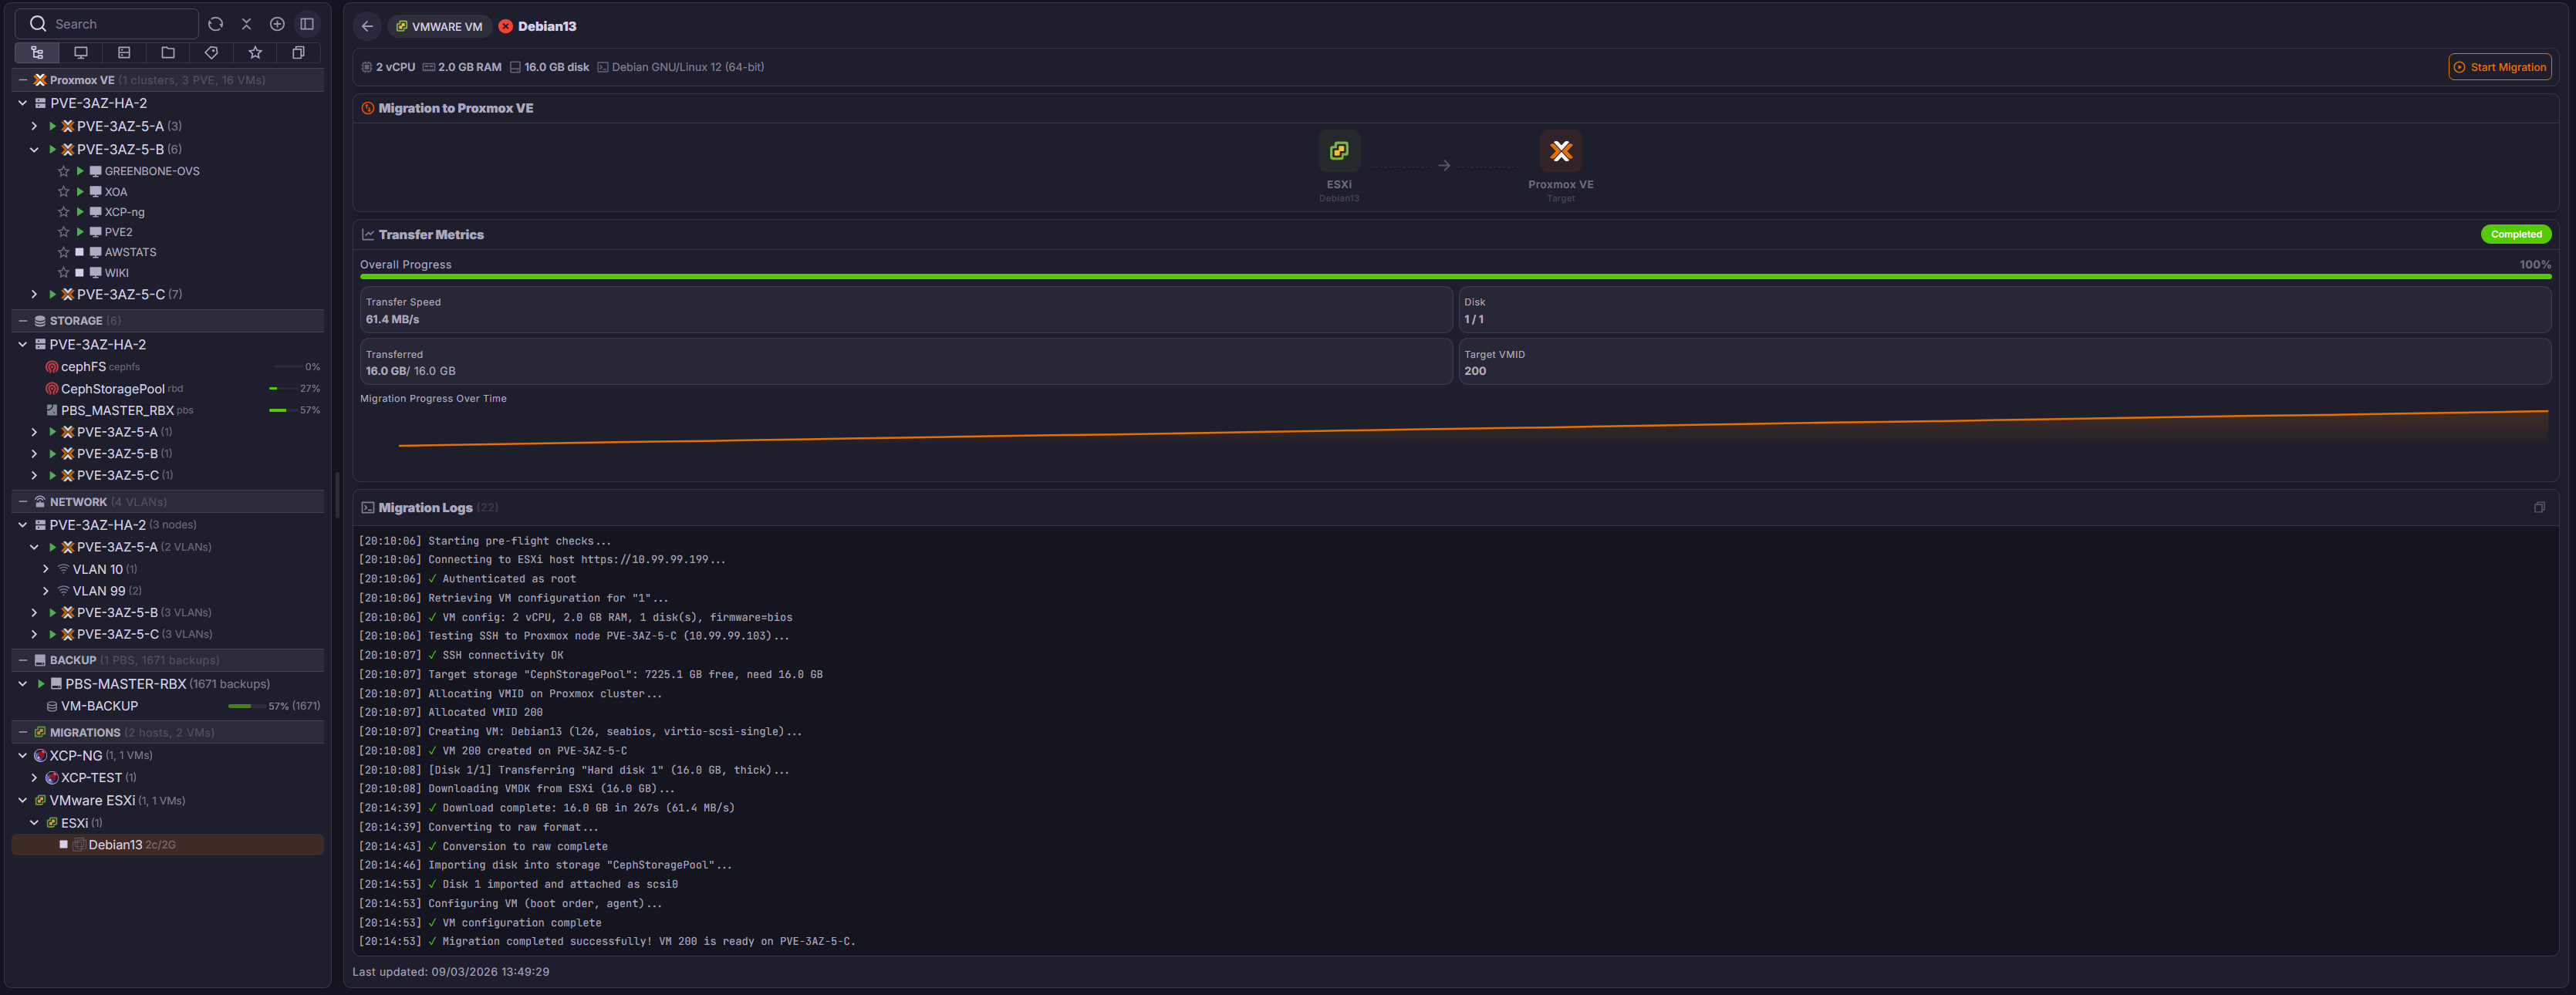2576x995 pixels.
Task: Click the 16.0 GB disk icon
Action: [515, 67]
